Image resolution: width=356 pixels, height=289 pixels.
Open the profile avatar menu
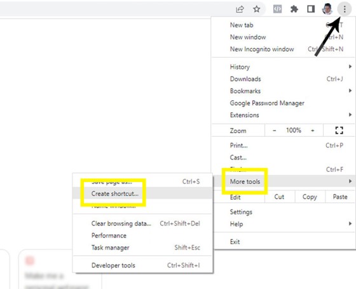coord(327,9)
